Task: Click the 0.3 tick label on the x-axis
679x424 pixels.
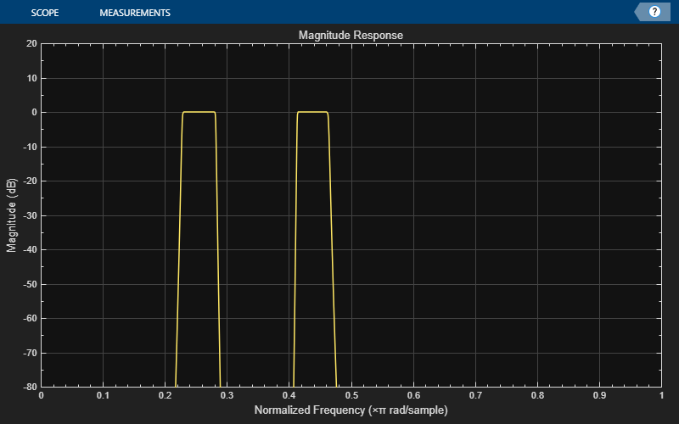Action: (x=227, y=396)
